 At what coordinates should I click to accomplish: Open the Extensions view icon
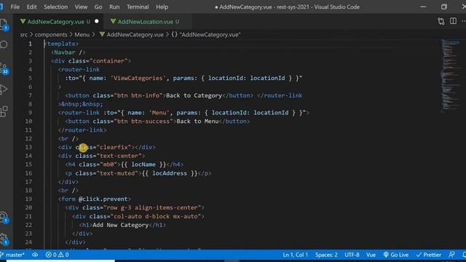(4, 111)
